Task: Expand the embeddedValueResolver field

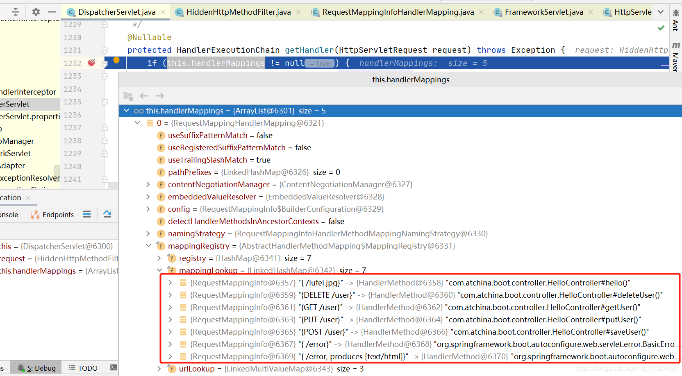Action: 148,197
